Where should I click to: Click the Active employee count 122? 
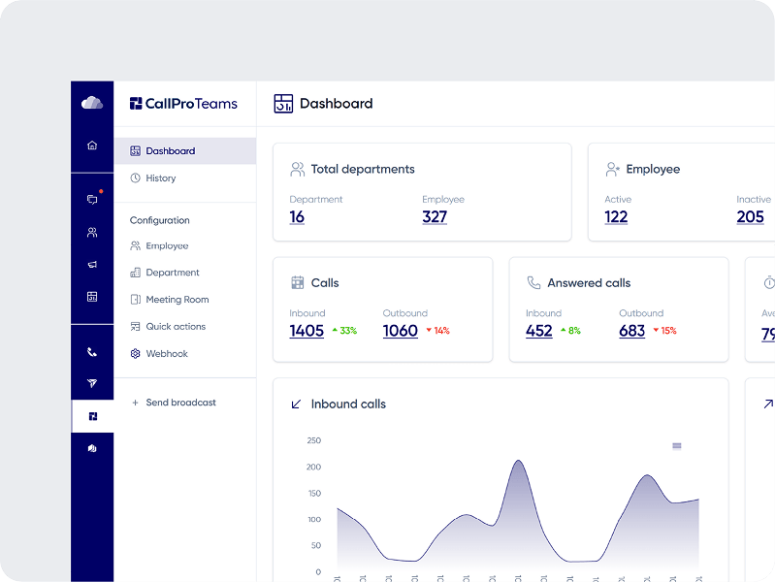coord(616,217)
